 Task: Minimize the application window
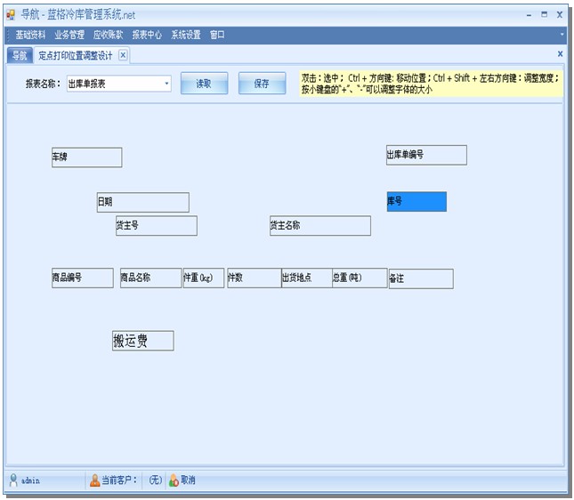point(529,15)
